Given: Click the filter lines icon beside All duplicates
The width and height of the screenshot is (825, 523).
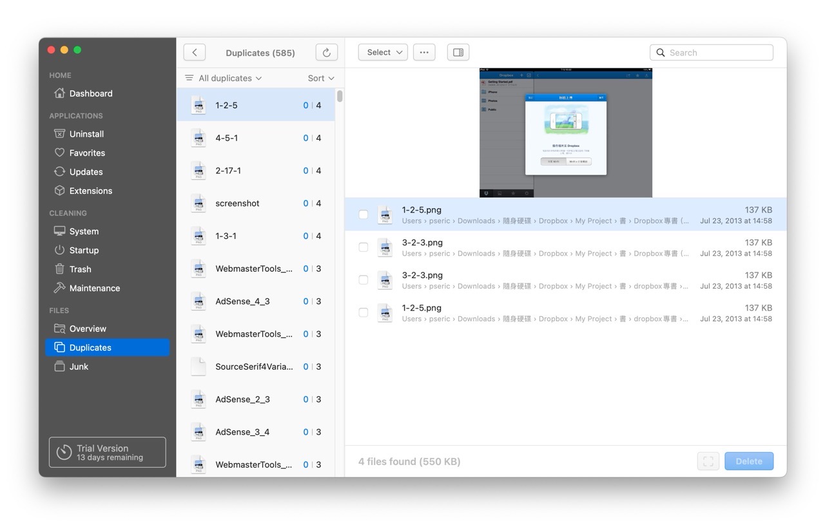Looking at the screenshot, I should point(189,78).
